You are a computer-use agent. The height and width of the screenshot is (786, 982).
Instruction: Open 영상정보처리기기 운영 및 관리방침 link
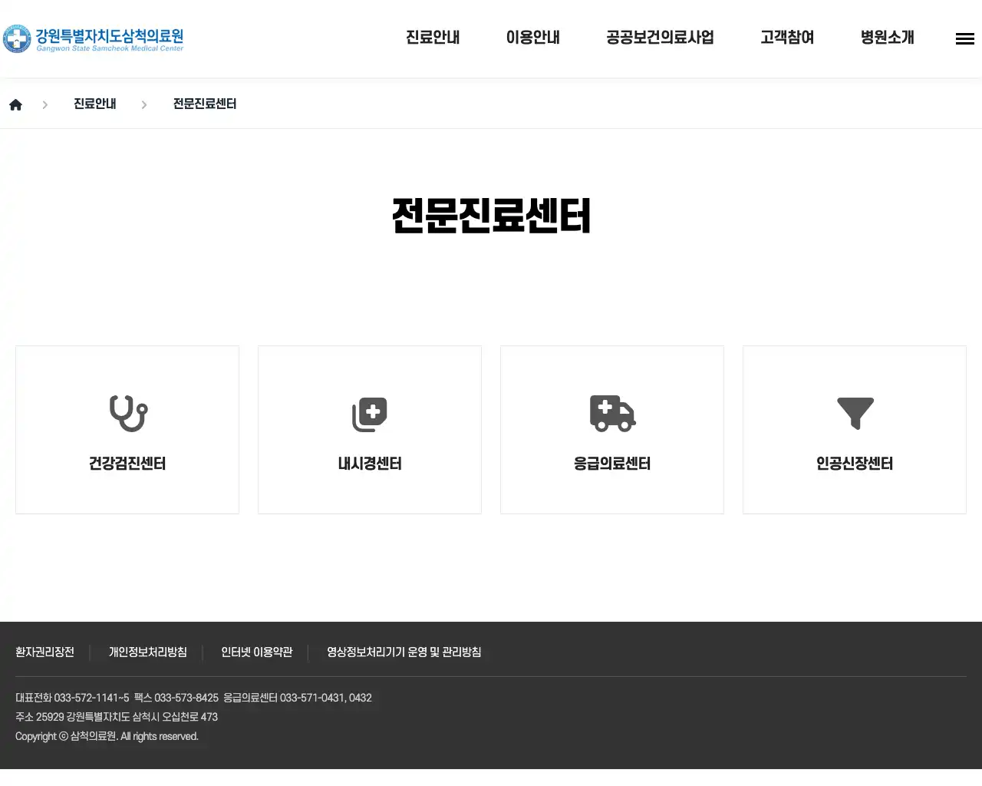pyautogui.click(x=404, y=652)
